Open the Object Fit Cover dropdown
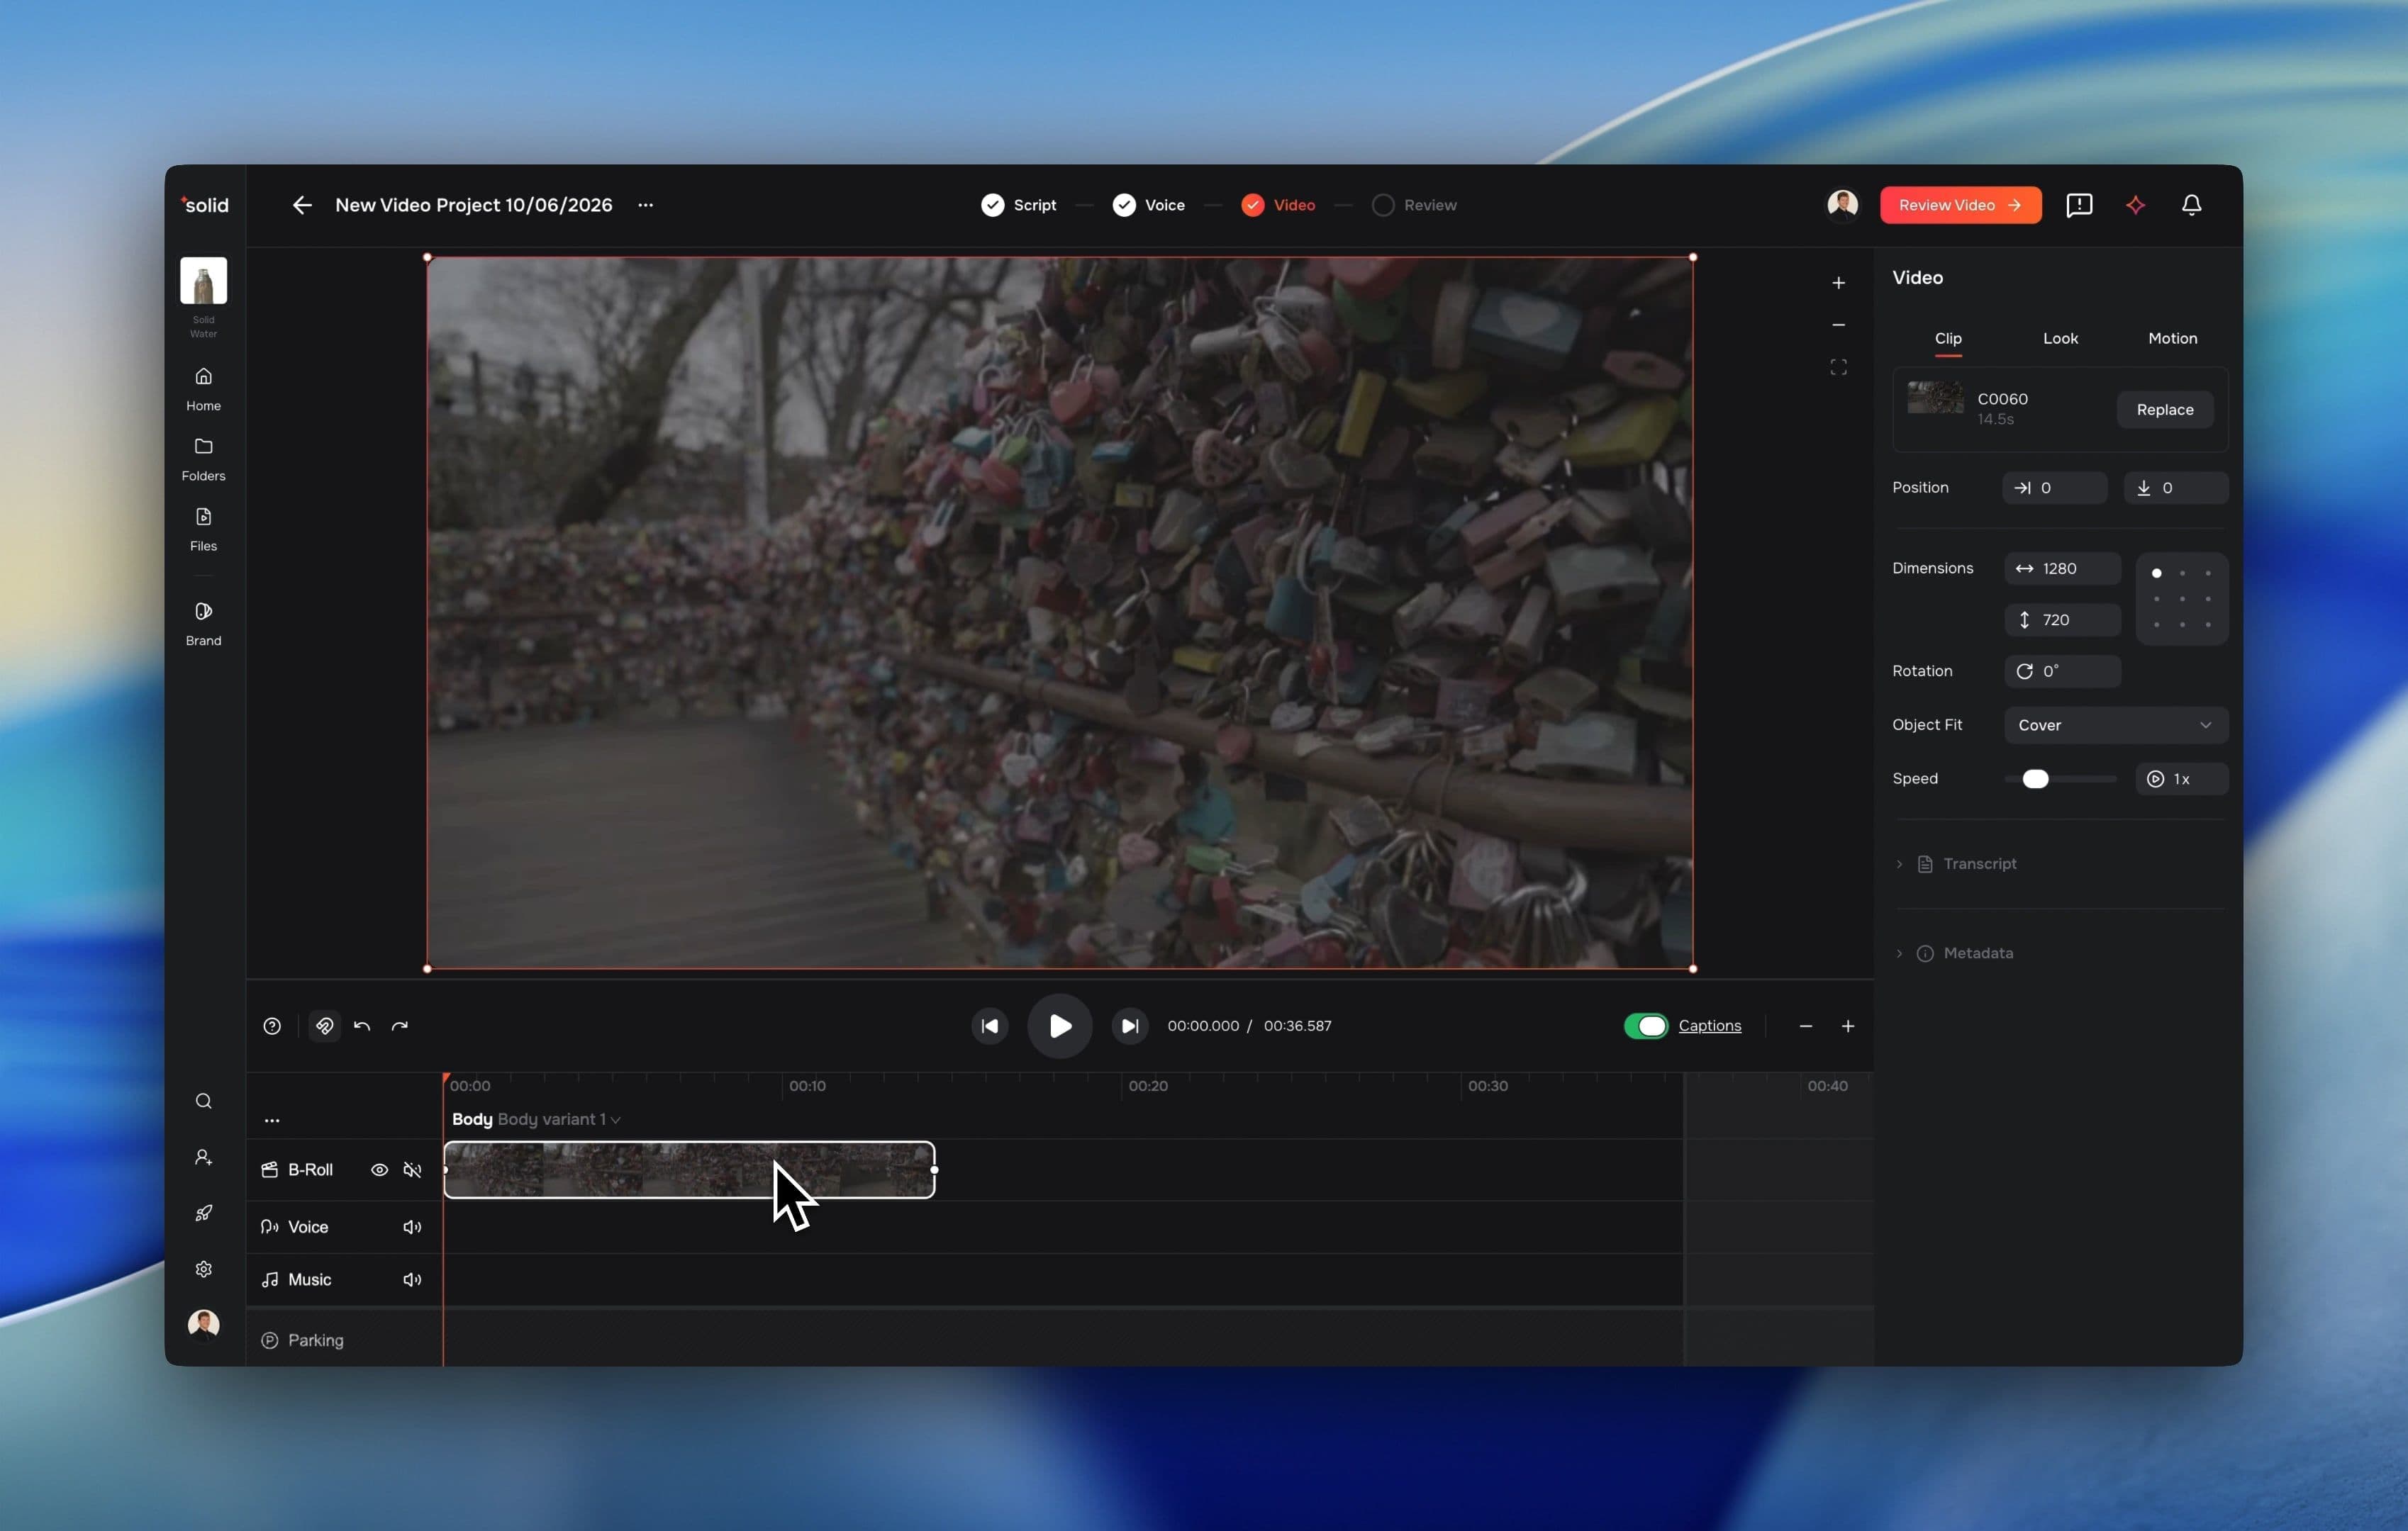This screenshot has height=1531, width=2408. (x=2116, y=726)
